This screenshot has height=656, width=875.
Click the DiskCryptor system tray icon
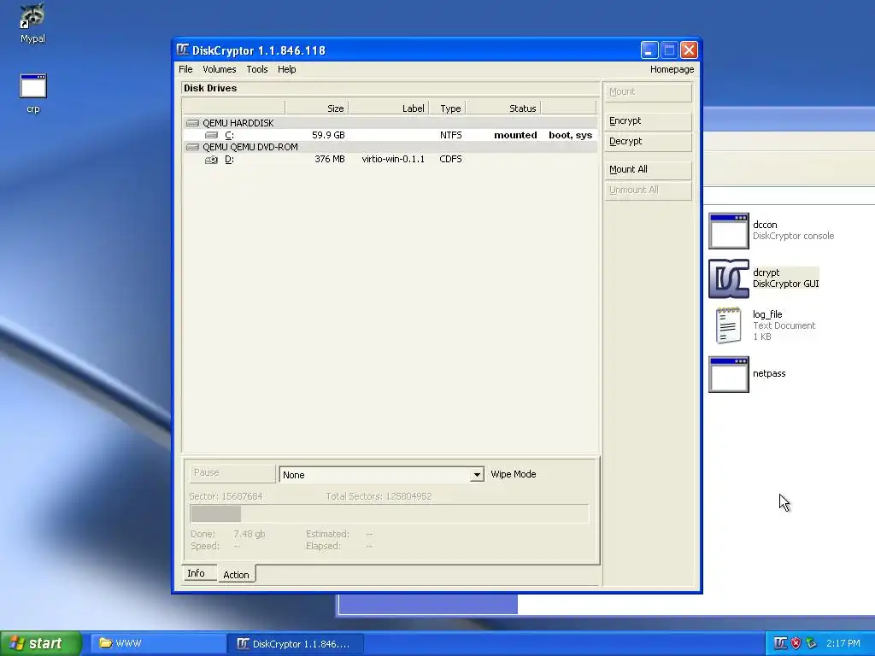(780, 643)
